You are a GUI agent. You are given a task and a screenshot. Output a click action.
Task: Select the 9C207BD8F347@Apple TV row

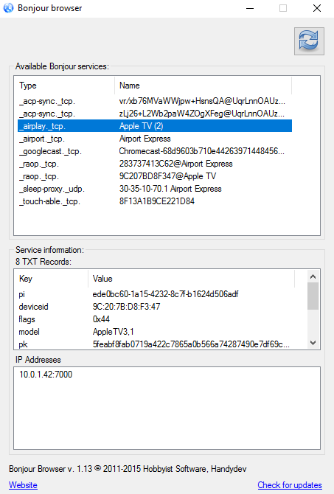point(155,176)
